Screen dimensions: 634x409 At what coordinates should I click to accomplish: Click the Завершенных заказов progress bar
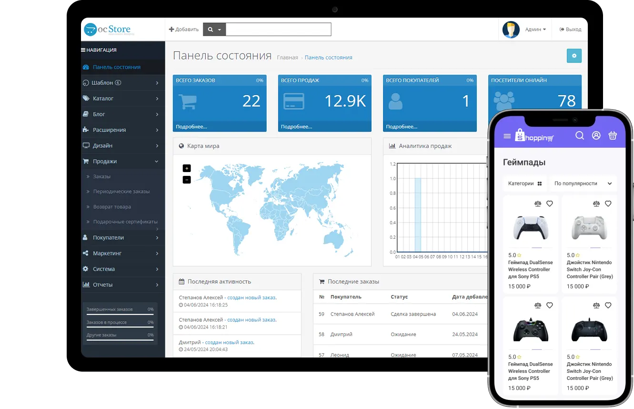tap(120, 315)
